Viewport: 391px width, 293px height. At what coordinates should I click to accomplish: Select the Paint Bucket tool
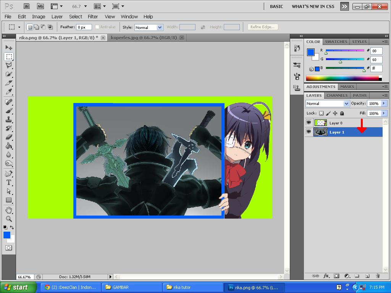click(9, 146)
